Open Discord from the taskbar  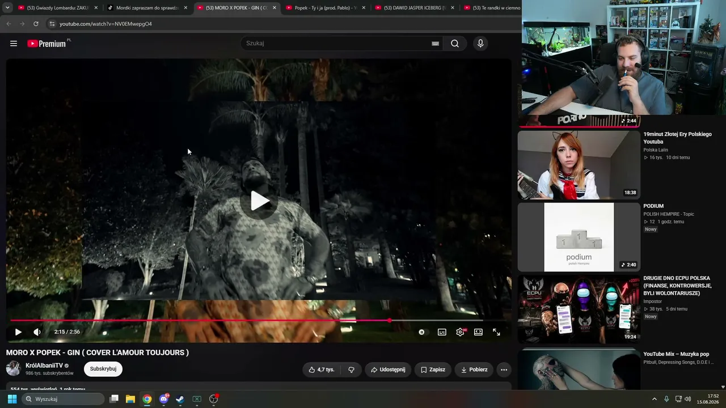click(164, 399)
